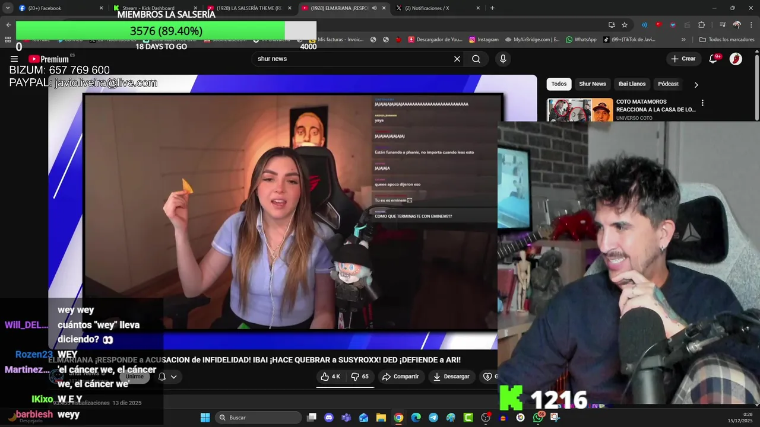Open the Instagram bookmark
Viewport: 760px width, 427px height.
coord(483,40)
